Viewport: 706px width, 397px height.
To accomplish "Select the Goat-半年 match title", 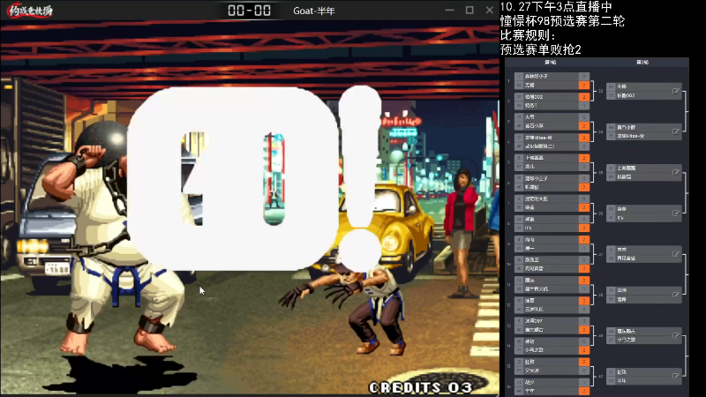I will 314,11.
